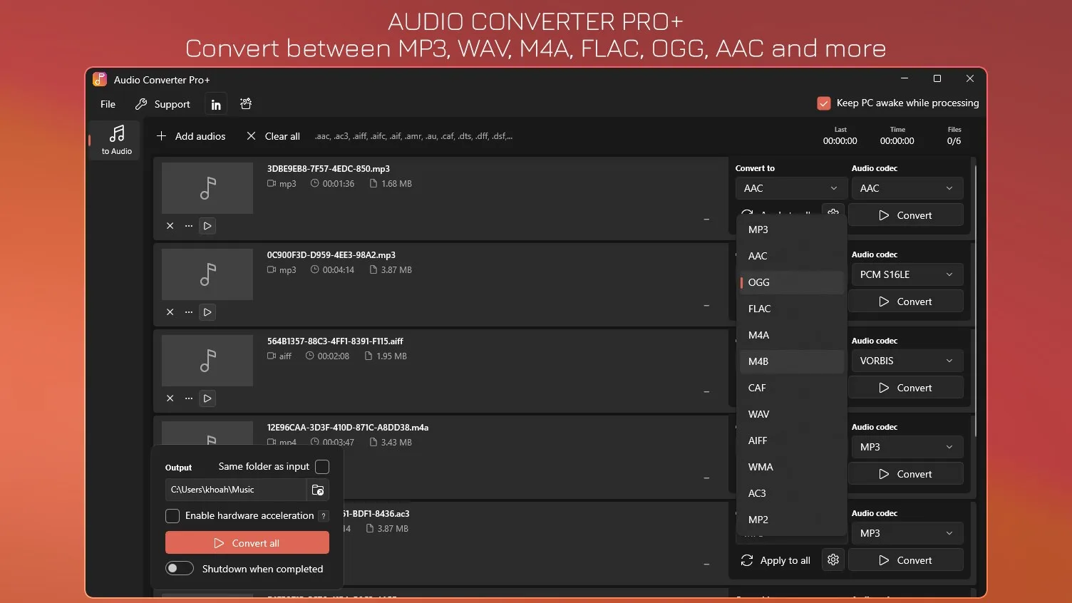
Task: Click the 12E96CAA-3D3F-410D-871C-A8DD38.m4a file name
Action: pyautogui.click(x=348, y=428)
